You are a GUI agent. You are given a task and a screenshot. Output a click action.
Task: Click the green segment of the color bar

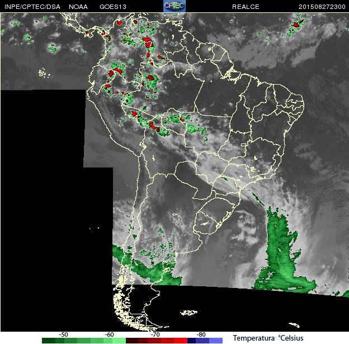84,341
